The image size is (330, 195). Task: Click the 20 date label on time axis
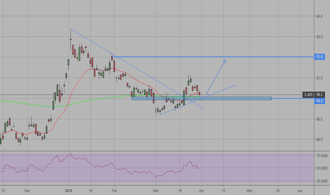[278, 191]
